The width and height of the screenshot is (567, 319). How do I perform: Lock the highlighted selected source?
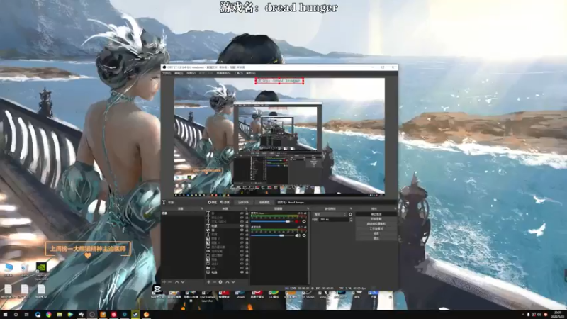click(247, 225)
